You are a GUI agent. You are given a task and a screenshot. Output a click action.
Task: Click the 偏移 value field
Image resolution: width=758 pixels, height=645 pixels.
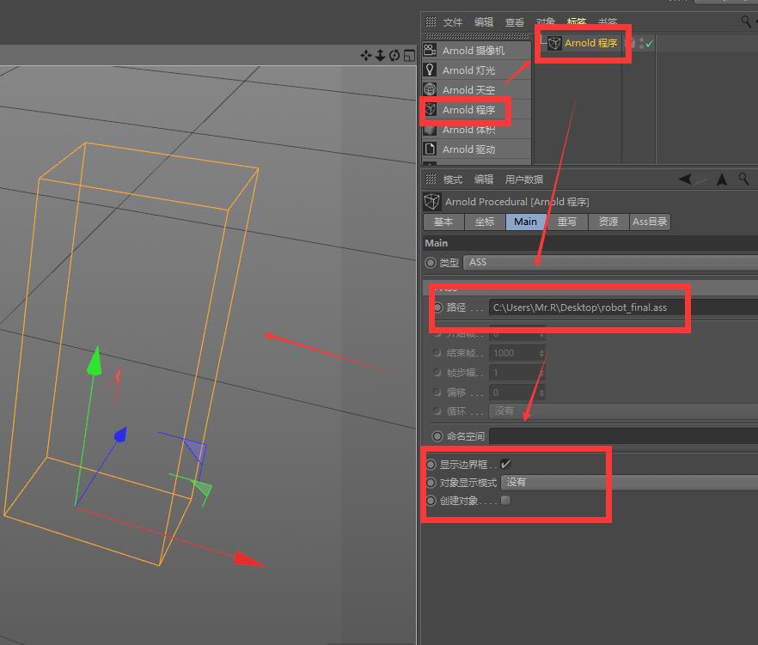pyautogui.click(x=514, y=392)
